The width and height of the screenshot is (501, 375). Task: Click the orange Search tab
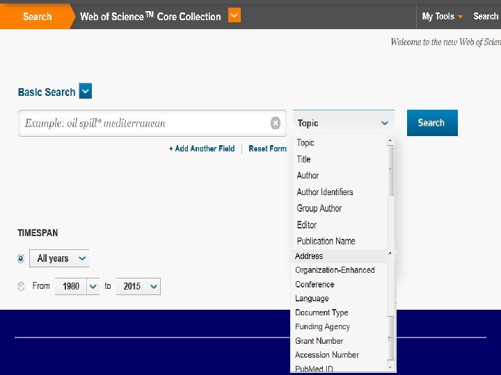[x=37, y=16]
